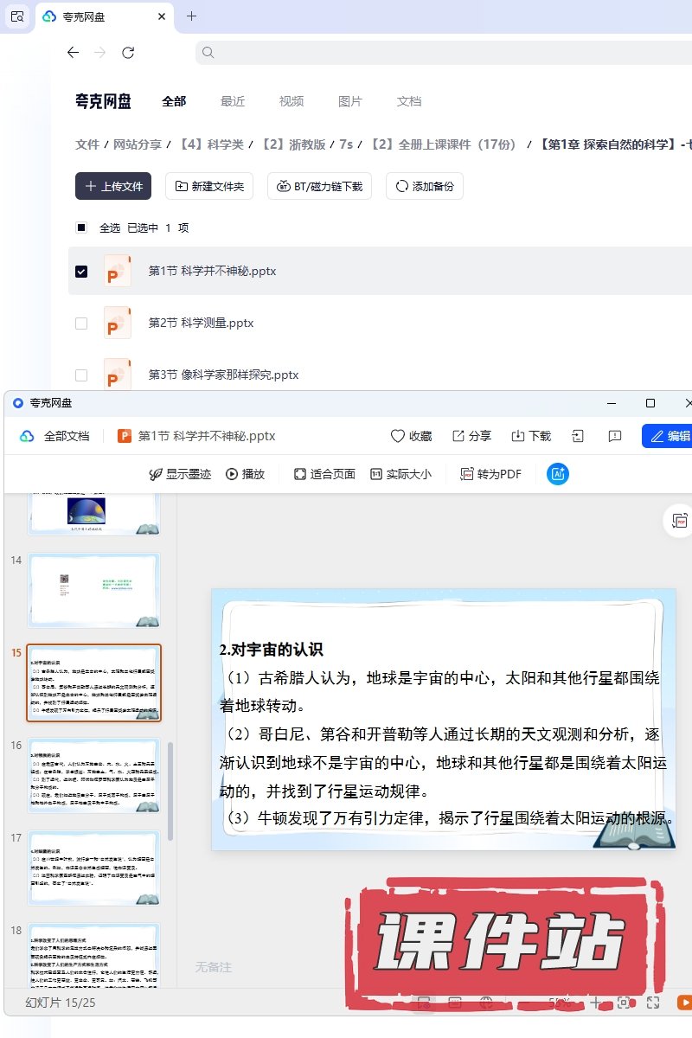Click the Convert to PDF (转为PDF) button

pyautogui.click(x=490, y=474)
